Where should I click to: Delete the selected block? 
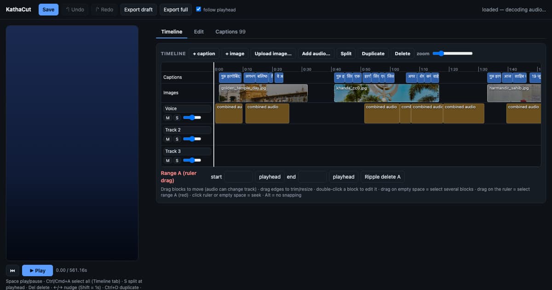402,54
